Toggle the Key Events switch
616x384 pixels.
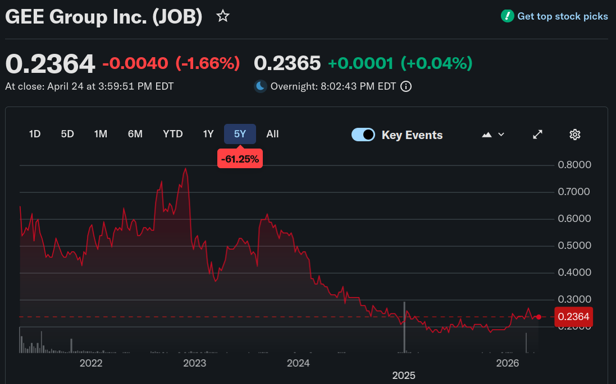(363, 135)
